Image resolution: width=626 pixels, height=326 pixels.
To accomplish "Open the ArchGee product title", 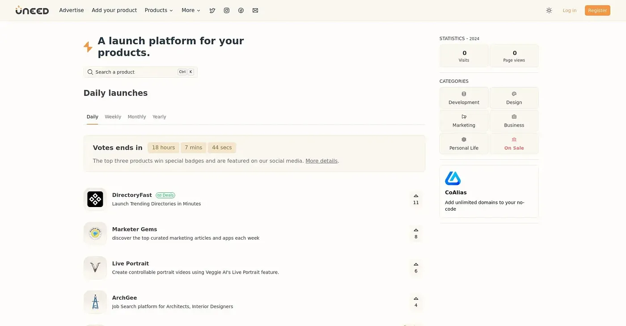I will tap(124, 298).
